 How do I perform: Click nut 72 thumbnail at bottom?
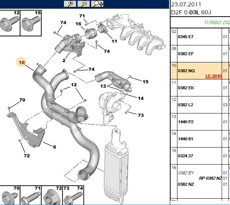point(52,195)
